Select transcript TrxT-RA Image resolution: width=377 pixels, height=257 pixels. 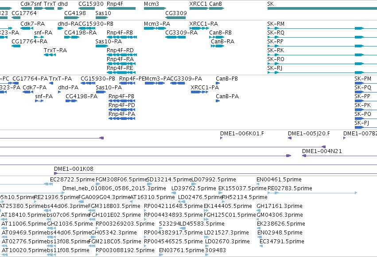[55, 50]
